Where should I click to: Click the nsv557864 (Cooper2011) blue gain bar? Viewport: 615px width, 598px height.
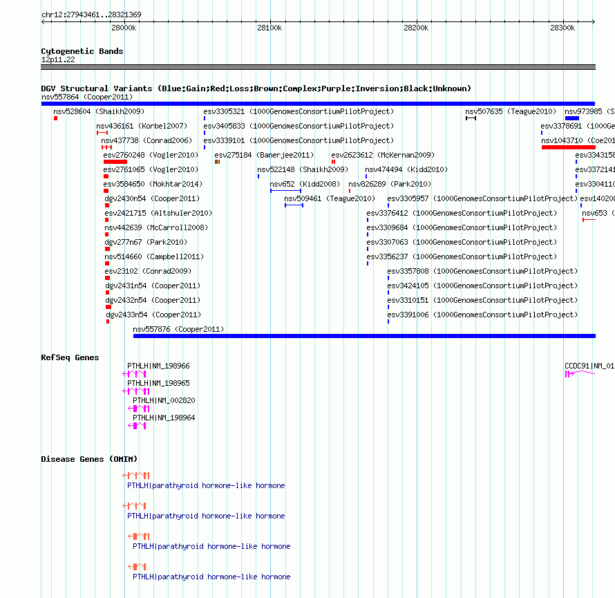coord(318,104)
